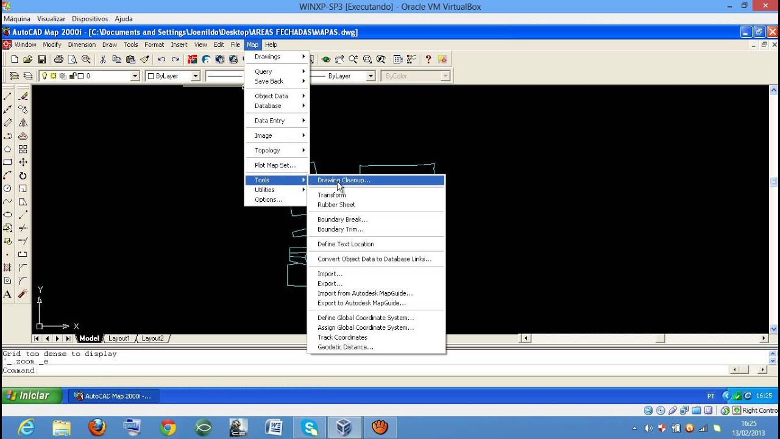The height and width of the screenshot is (439, 780).
Task: Open the Dimension menu in menu bar
Action: tap(82, 45)
